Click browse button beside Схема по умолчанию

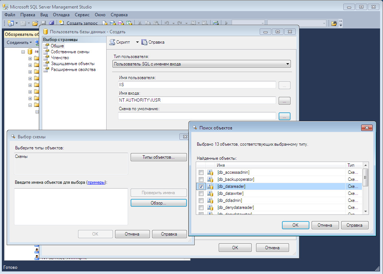click(284, 116)
